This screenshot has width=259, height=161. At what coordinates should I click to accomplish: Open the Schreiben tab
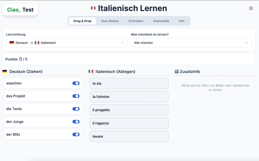coord(136,21)
